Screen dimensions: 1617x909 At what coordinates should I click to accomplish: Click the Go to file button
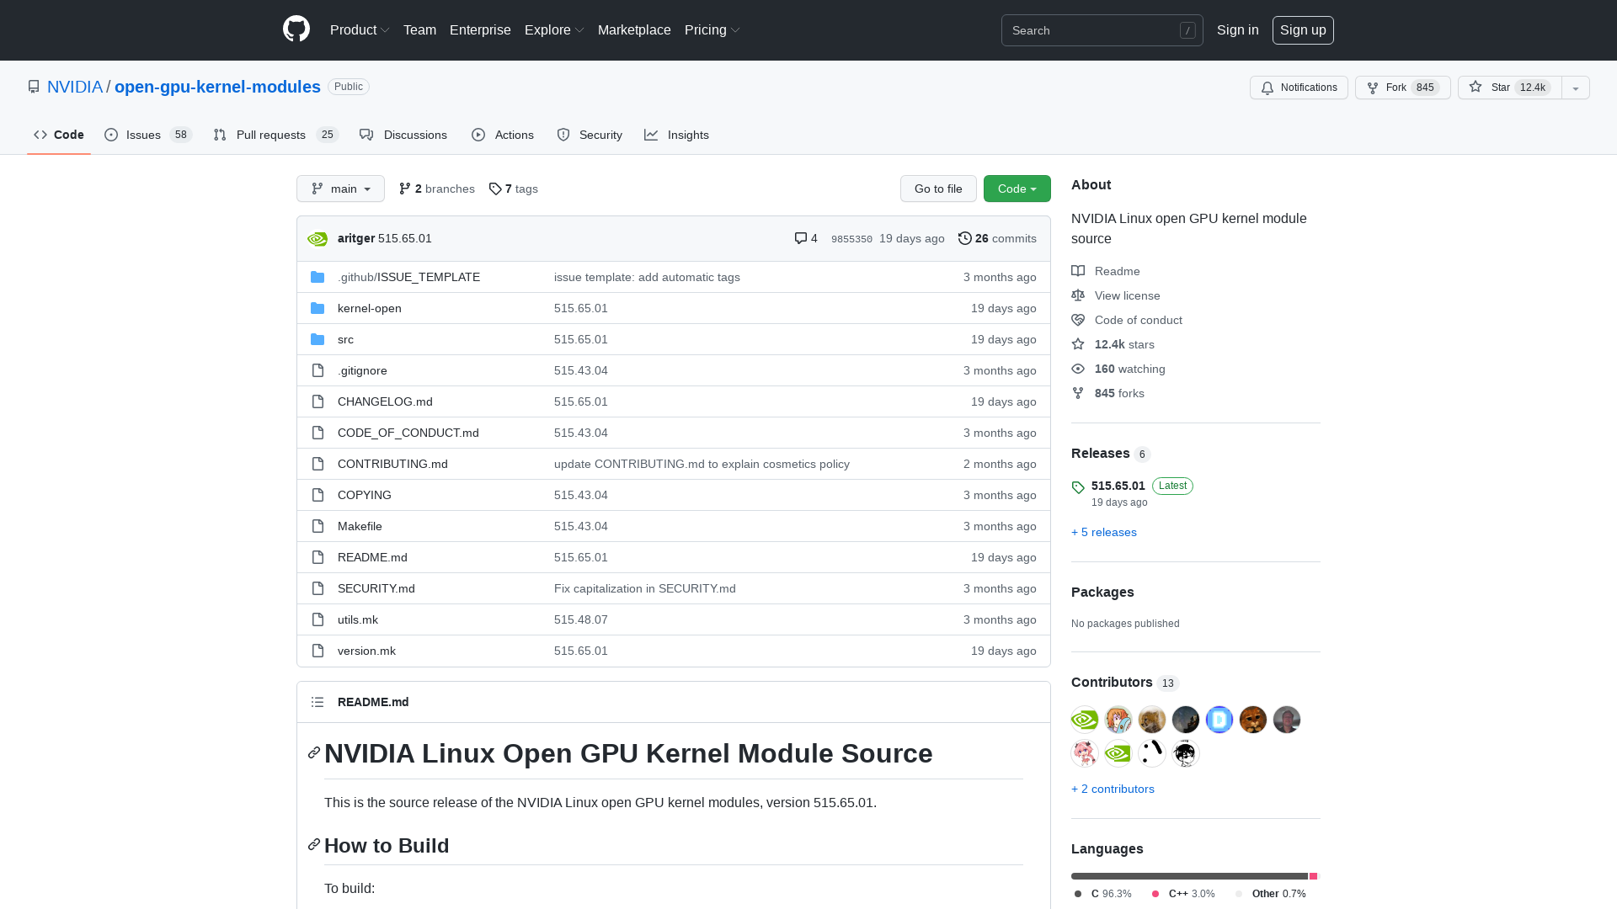[938, 189]
